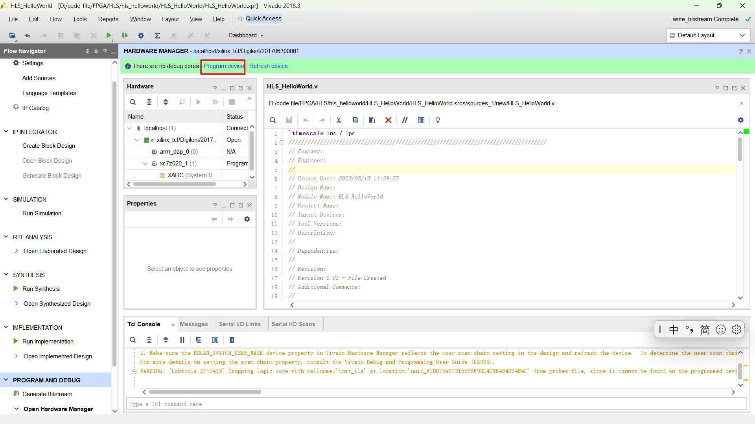
Task: Close the Tcl Console tab
Action: click(x=173, y=325)
